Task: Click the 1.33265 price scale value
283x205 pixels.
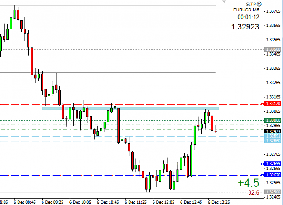Action: tap(273, 83)
